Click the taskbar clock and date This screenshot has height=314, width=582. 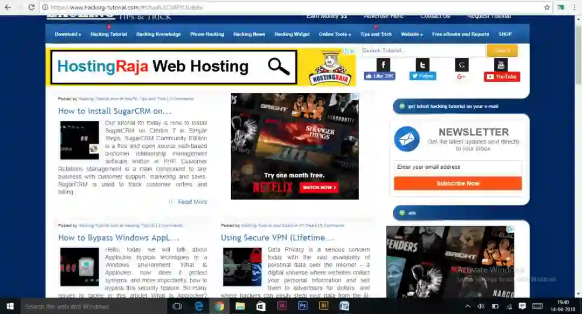click(x=563, y=306)
